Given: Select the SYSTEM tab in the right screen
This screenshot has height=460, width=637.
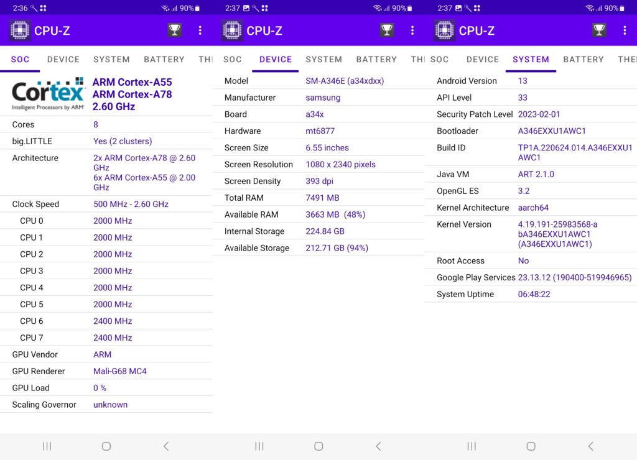Looking at the screenshot, I should tap(531, 60).
